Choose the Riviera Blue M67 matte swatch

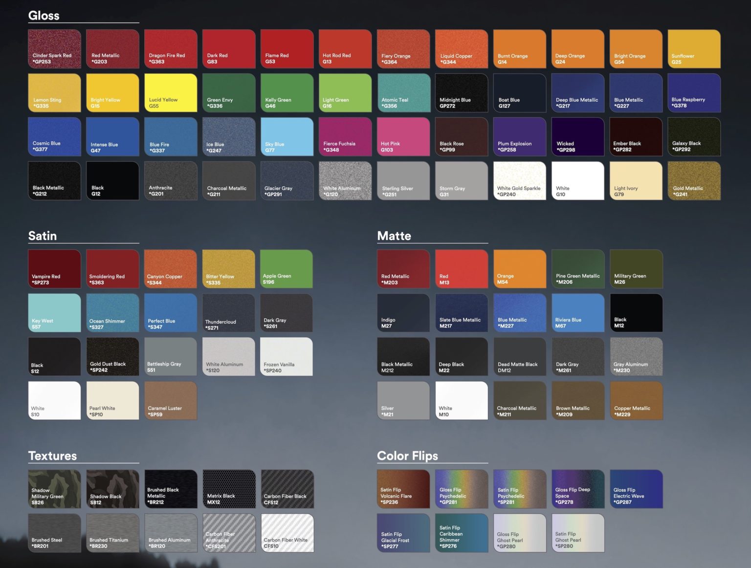(x=578, y=313)
